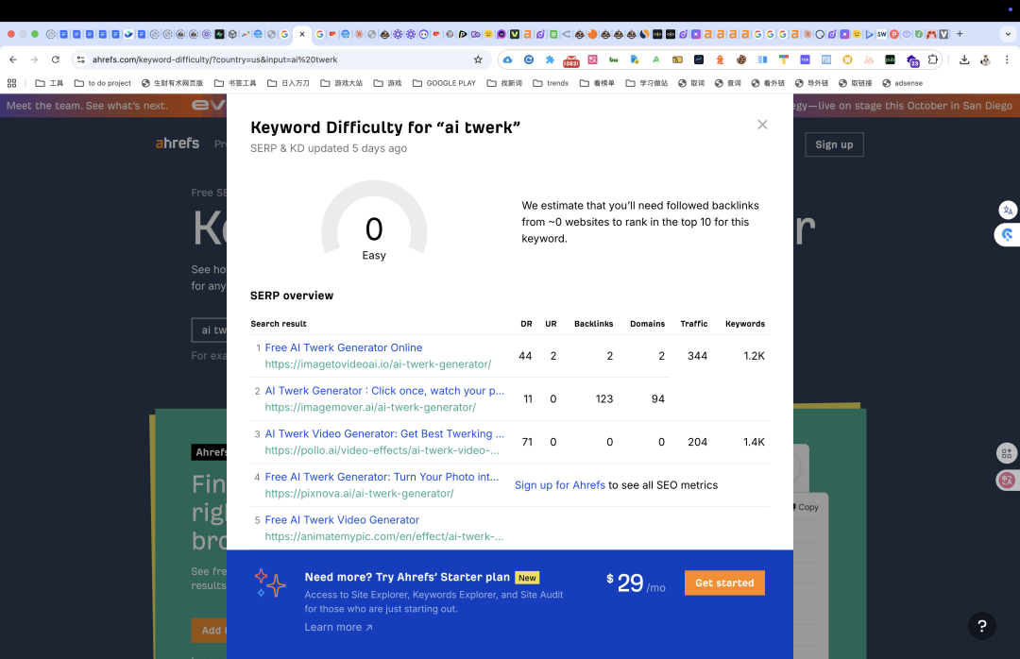Viewport: 1020px width, 659px height.
Task: Open the 工具 bookmarks folder
Action: pos(49,83)
